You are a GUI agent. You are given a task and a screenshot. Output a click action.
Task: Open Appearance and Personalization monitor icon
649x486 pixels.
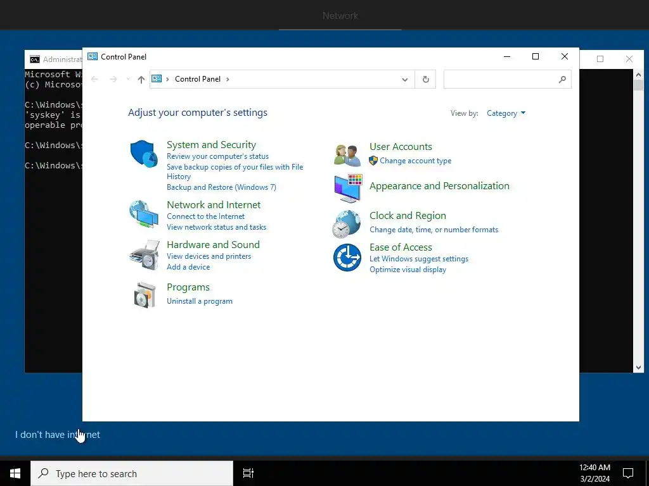point(348,188)
